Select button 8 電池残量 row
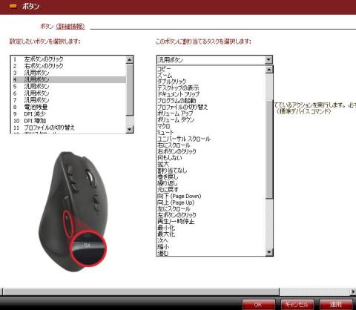 point(69,107)
